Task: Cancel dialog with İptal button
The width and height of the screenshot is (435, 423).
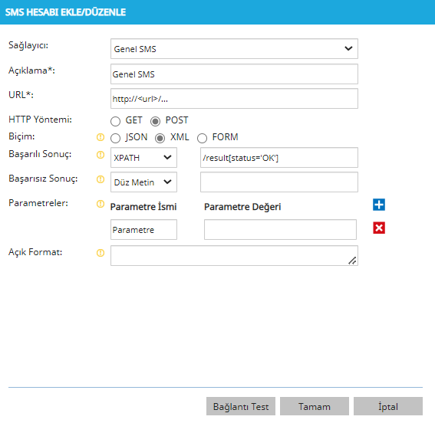Action: click(x=388, y=406)
